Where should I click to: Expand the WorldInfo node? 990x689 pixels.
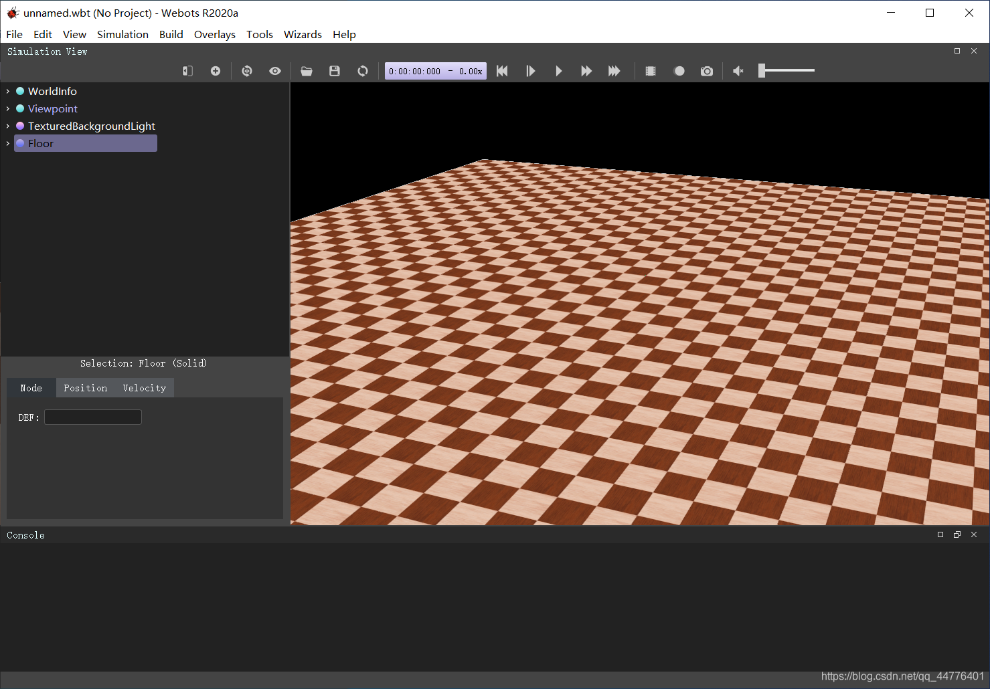8,91
